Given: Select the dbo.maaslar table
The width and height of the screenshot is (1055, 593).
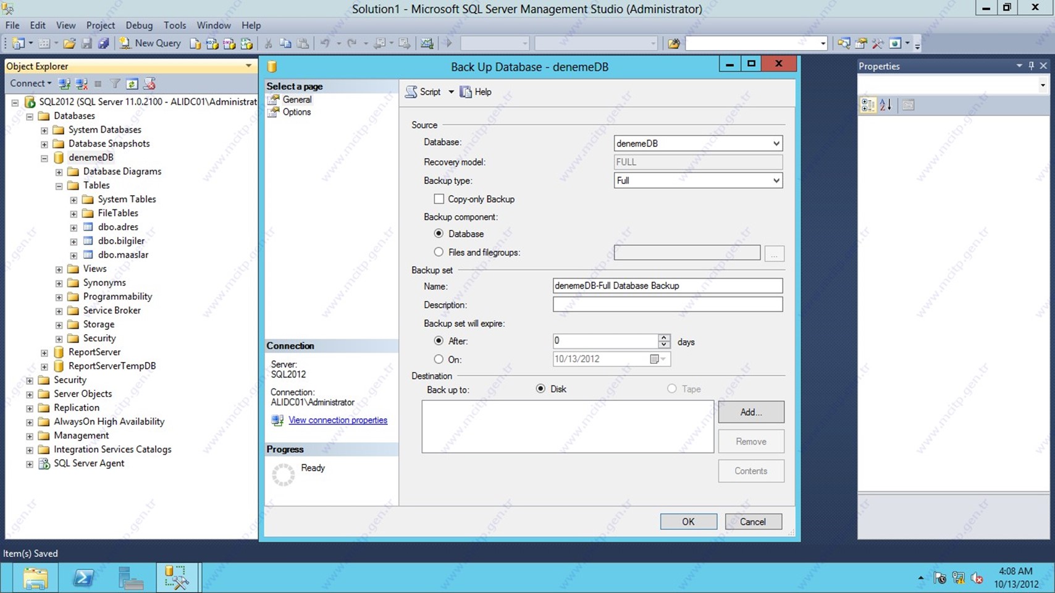Looking at the screenshot, I should (123, 254).
